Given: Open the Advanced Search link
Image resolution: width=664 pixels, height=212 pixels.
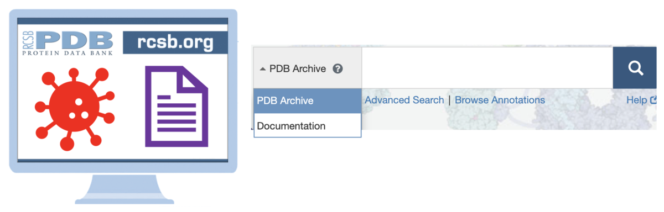Looking at the screenshot, I should pos(404,100).
